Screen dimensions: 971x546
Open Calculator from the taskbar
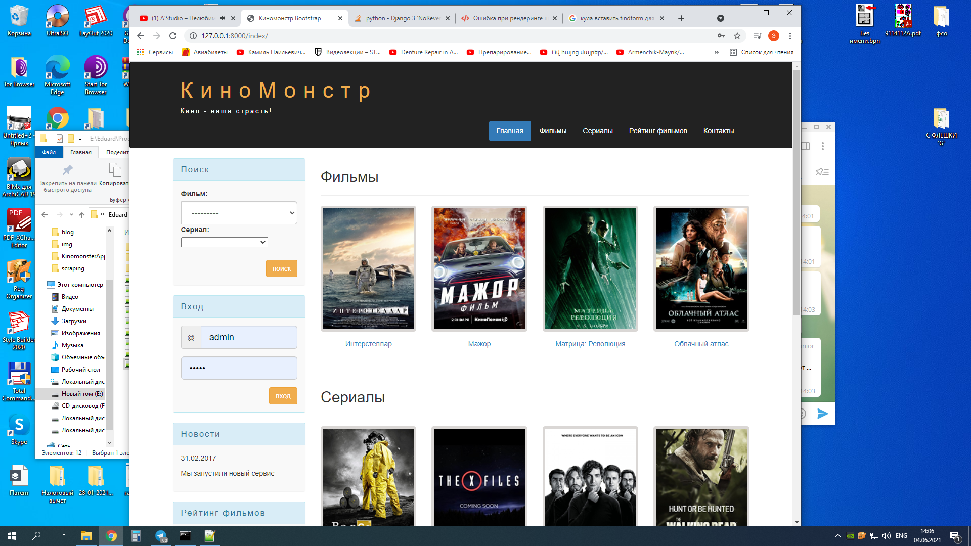(136, 536)
